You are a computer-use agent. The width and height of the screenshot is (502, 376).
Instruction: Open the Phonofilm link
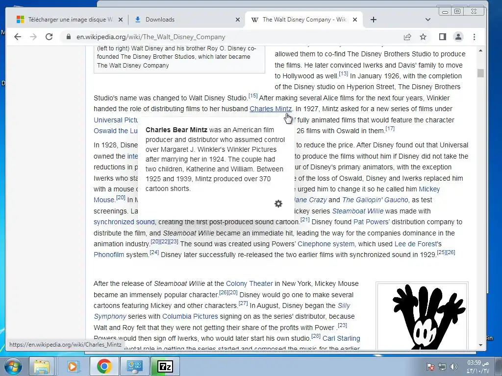pyautogui.click(x=109, y=255)
